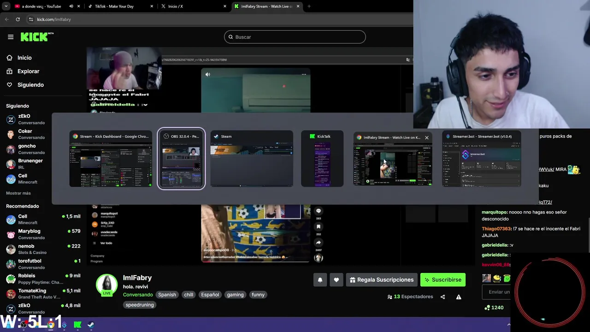This screenshot has width=590, height=332.
Task: Go back in browser history
Action: pos(6,19)
